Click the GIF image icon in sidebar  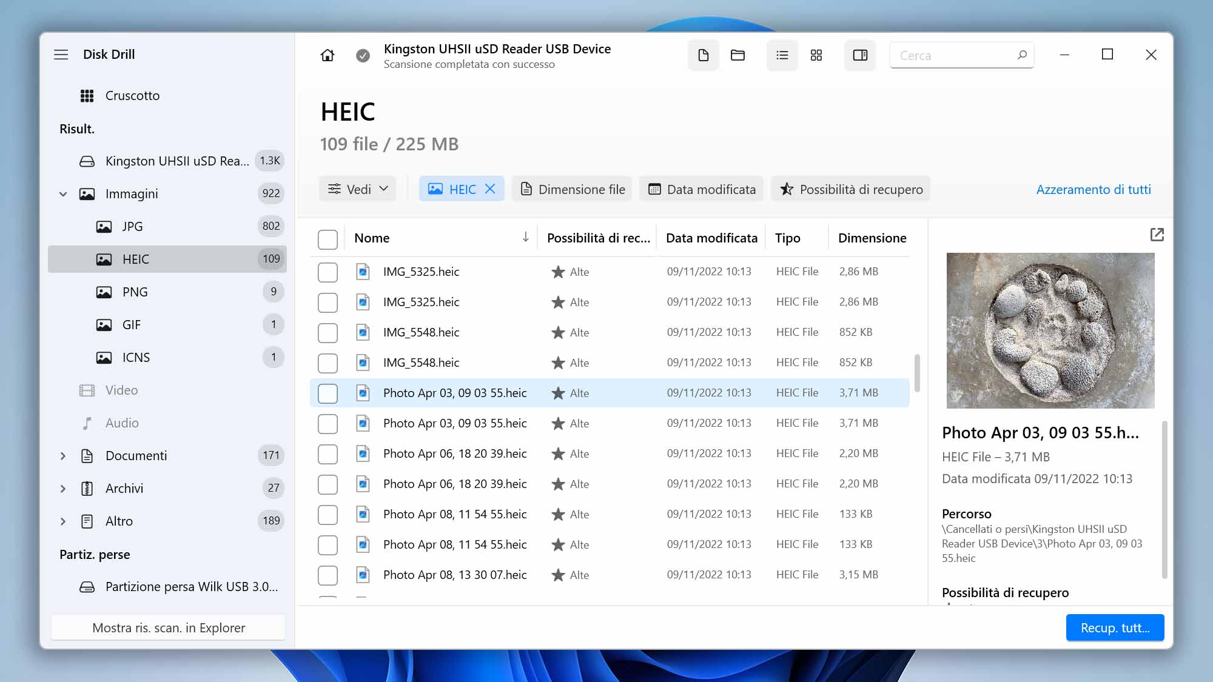[104, 325]
